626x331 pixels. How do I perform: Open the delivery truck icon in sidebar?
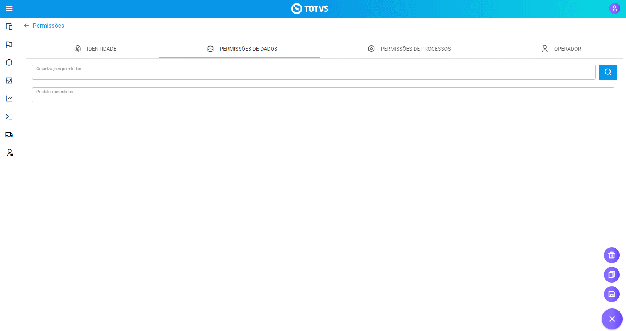9,135
